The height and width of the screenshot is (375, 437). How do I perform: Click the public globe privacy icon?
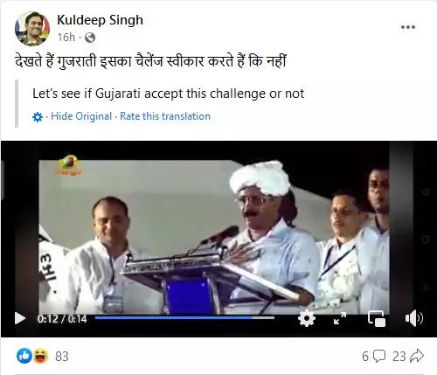coord(90,38)
